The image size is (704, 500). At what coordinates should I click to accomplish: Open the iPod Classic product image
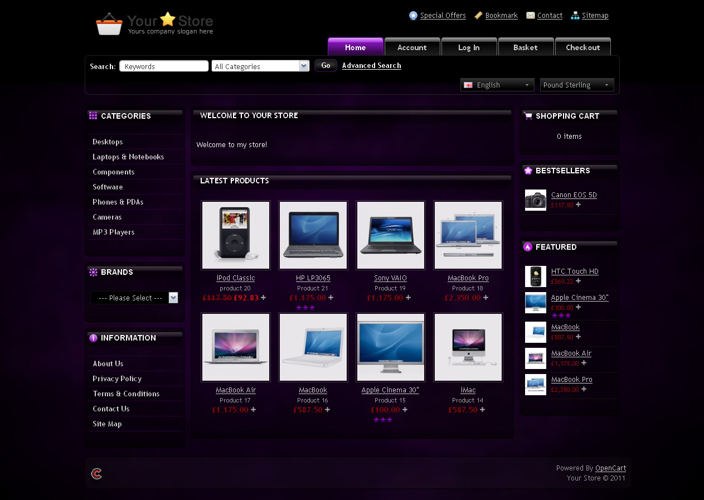pyautogui.click(x=236, y=235)
